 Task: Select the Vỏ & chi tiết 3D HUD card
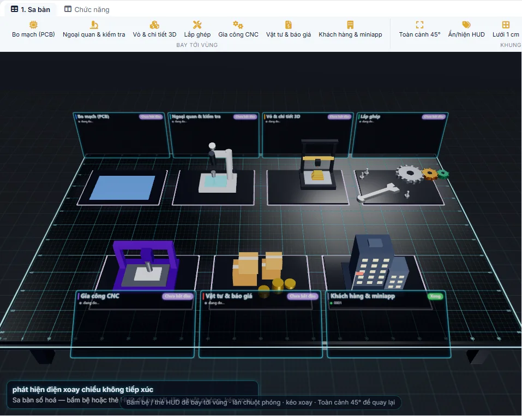[307, 134]
